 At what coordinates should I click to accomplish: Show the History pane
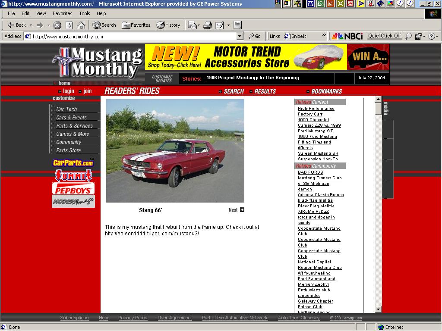pyautogui.click(x=168, y=25)
